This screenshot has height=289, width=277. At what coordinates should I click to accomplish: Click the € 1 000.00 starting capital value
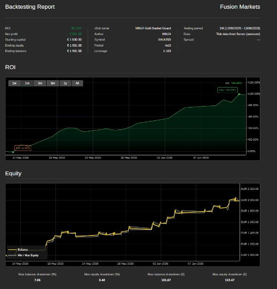pos(74,40)
